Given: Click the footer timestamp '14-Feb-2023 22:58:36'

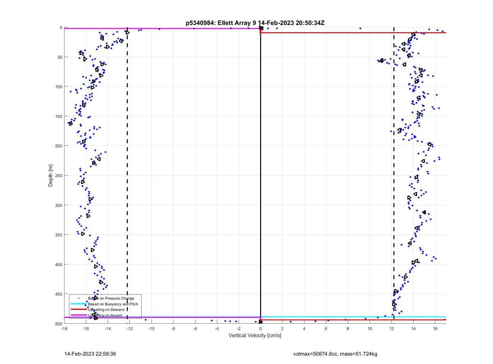Looking at the screenshot, I should point(90,354).
